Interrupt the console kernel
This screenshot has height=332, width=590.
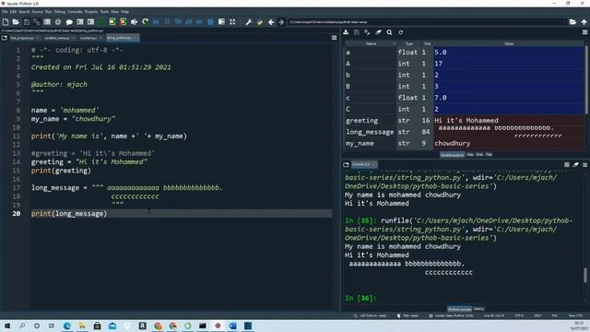567,164
